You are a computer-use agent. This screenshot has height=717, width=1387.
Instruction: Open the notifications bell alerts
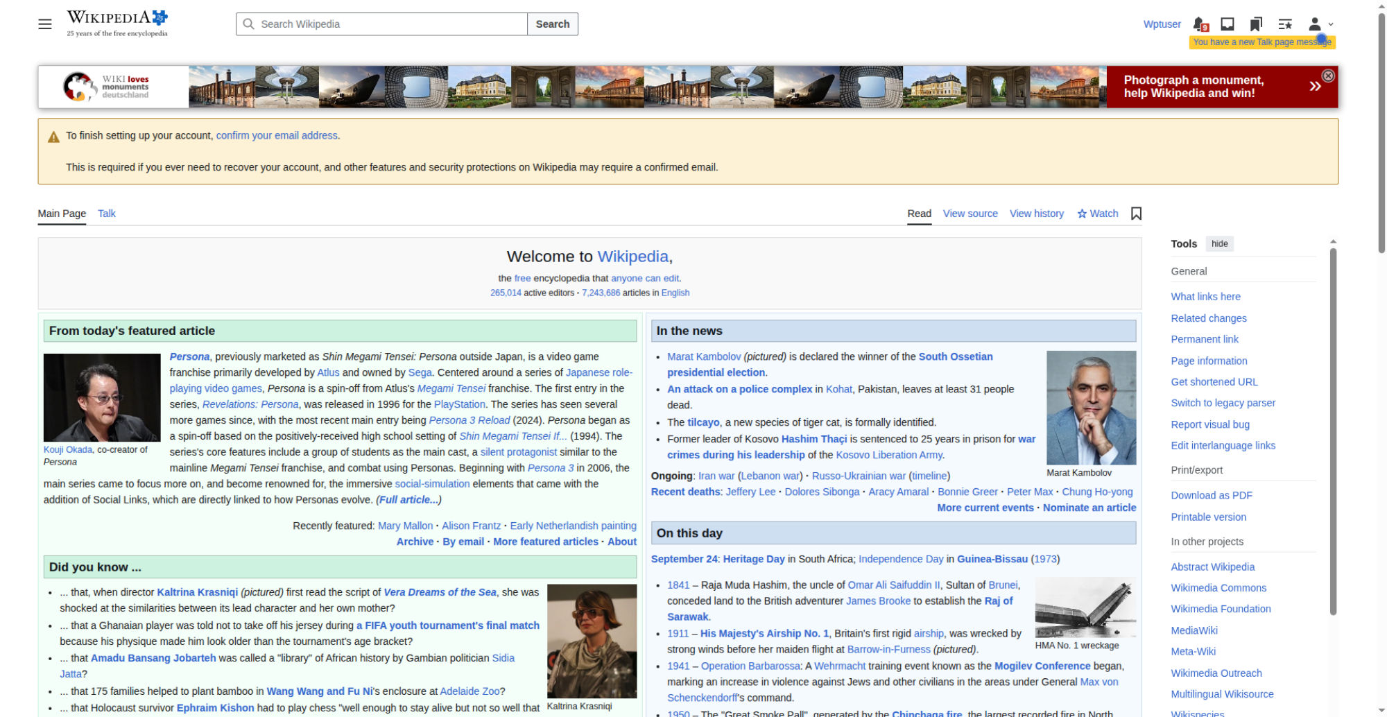coord(1200,24)
